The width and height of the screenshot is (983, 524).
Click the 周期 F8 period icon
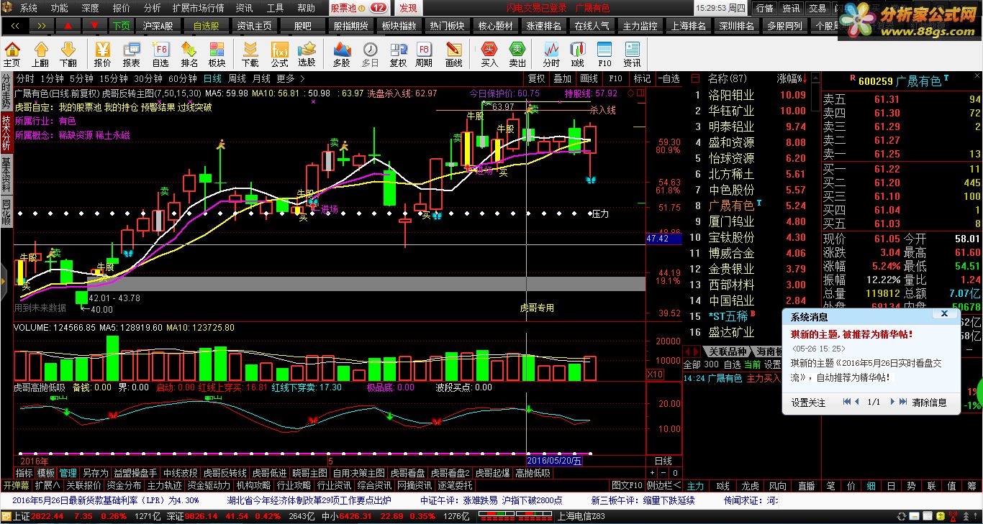(424, 55)
